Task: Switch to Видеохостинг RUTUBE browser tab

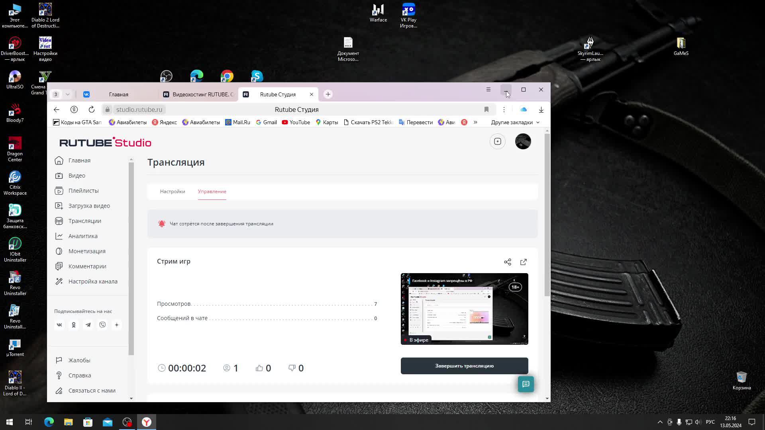Action: [198, 94]
